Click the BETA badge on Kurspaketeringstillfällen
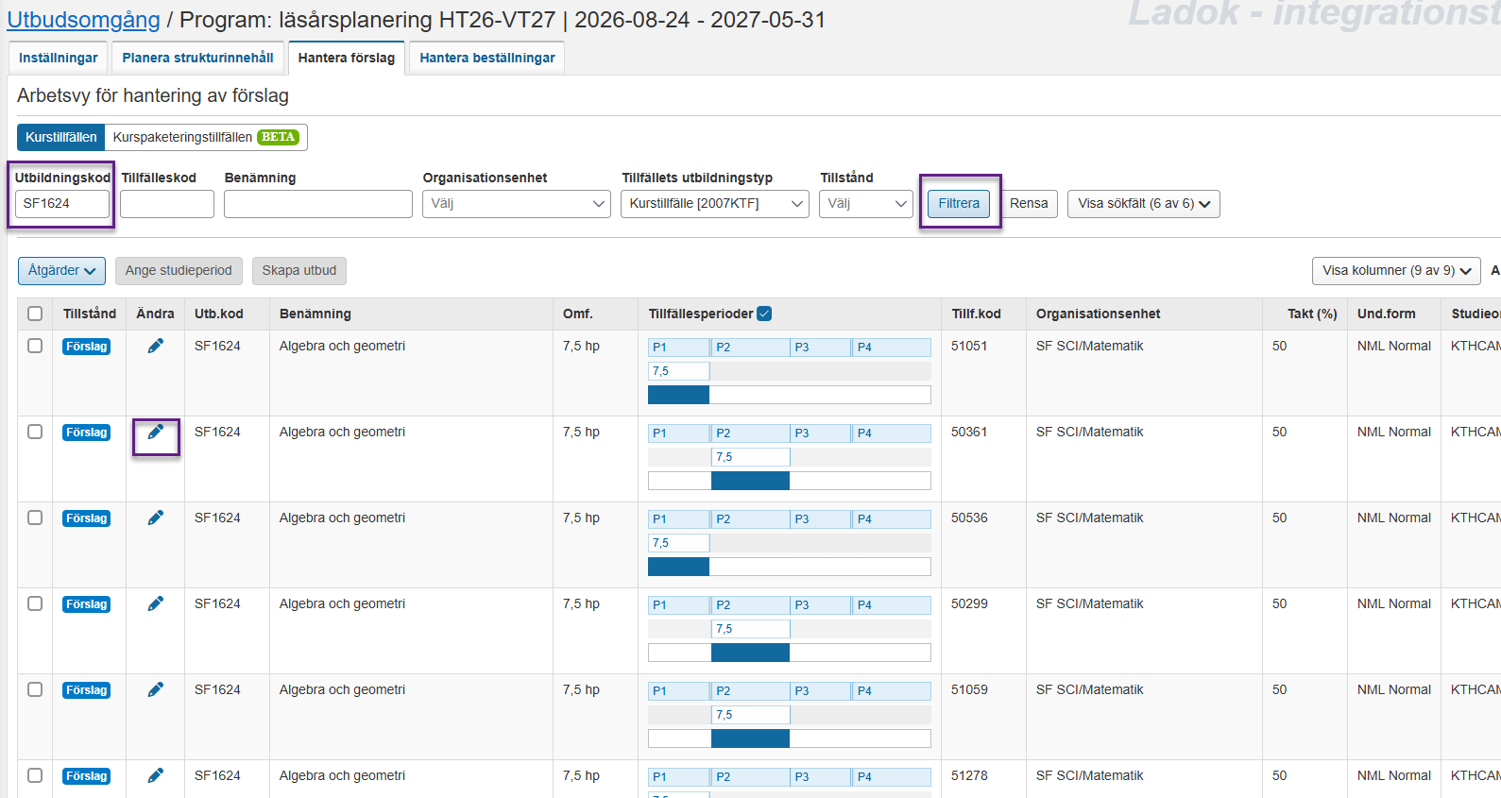The width and height of the screenshot is (1501, 798). pyautogui.click(x=278, y=137)
